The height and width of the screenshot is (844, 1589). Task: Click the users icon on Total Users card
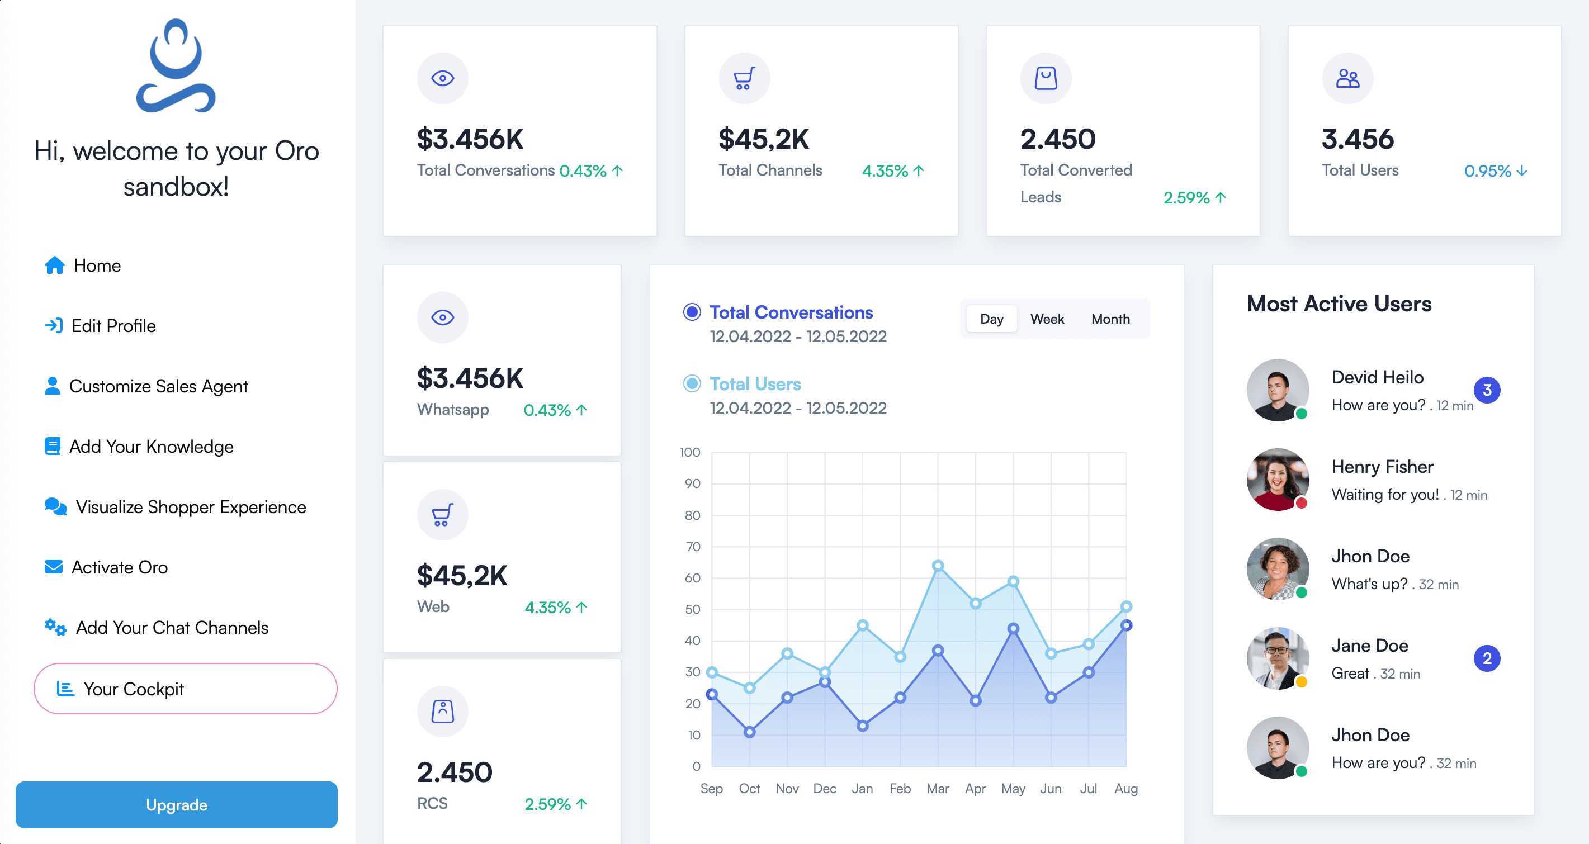[x=1347, y=78]
